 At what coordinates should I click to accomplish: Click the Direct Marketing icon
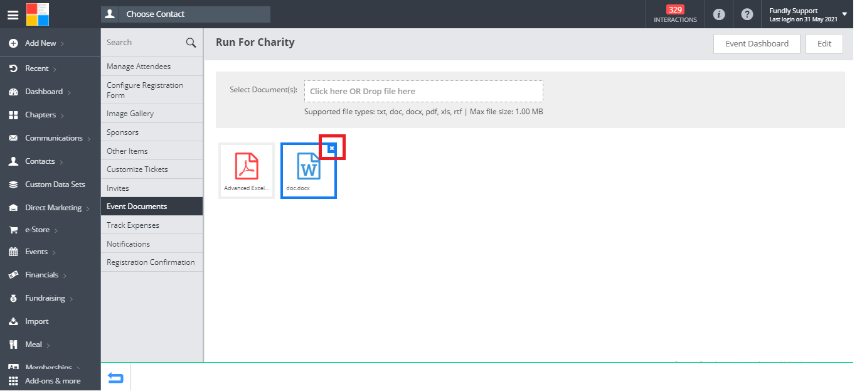13,208
